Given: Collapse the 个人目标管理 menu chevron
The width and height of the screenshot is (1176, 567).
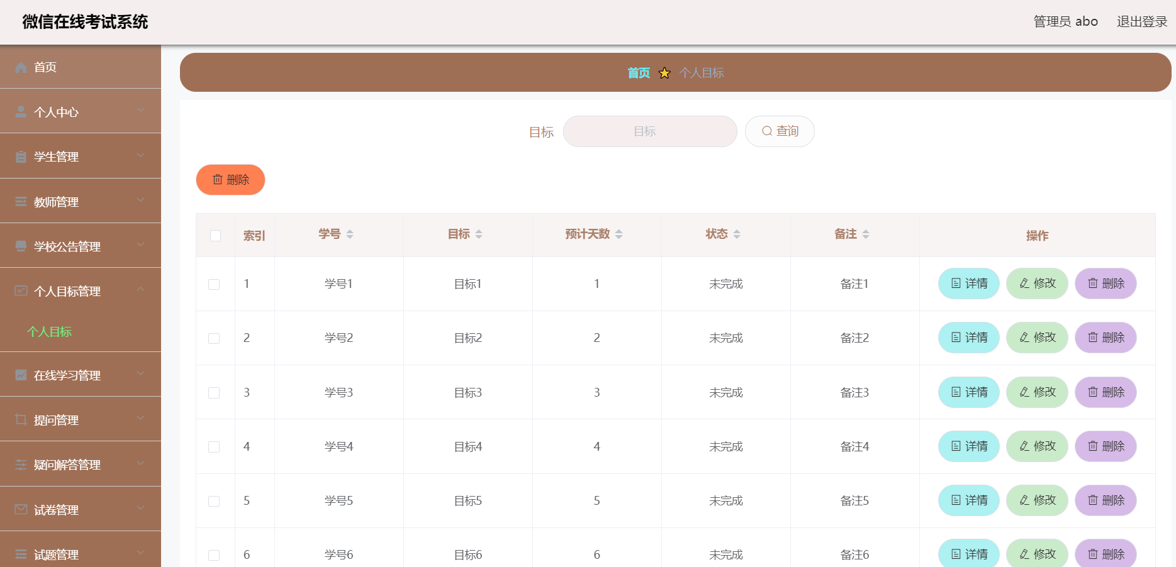Looking at the screenshot, I should pos(141,289).
